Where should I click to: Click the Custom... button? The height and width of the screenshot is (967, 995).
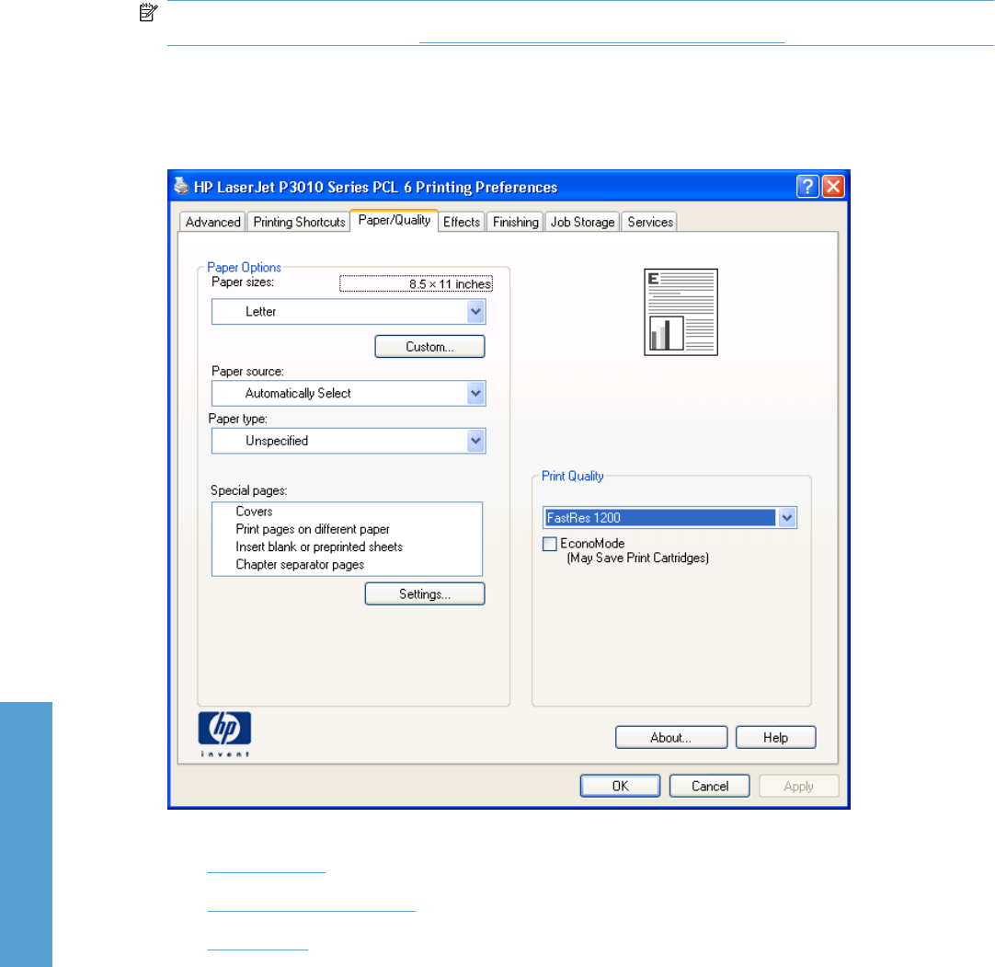pos(429,347)
